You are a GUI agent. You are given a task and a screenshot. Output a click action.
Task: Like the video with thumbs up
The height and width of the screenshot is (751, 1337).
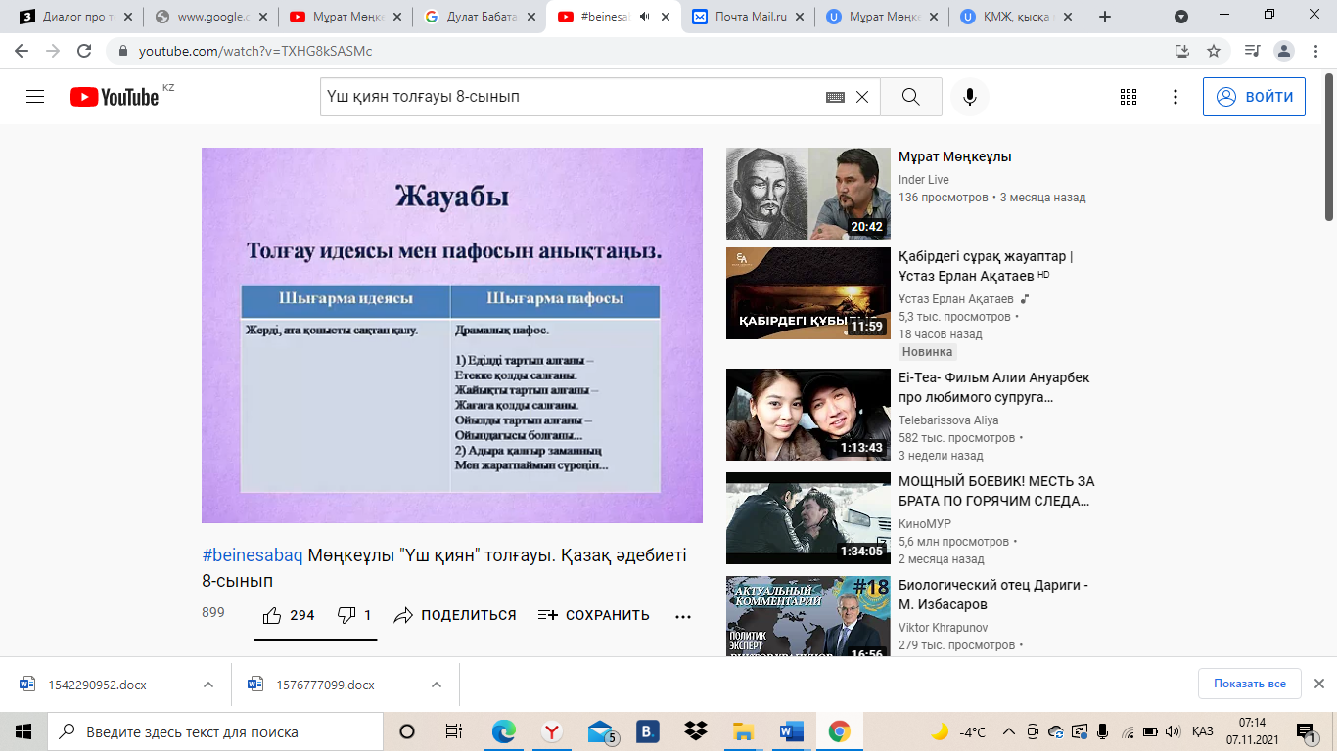pyautogui.click(x=273, y=615)
